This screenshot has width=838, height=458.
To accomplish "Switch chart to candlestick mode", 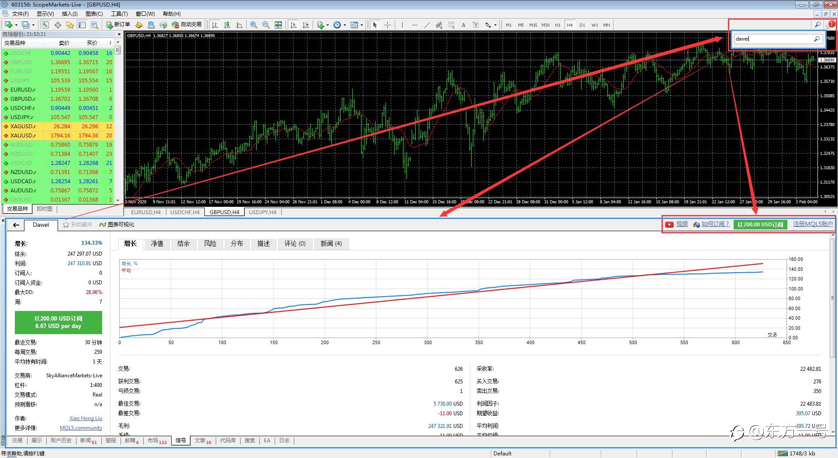I will click(227, 25).
